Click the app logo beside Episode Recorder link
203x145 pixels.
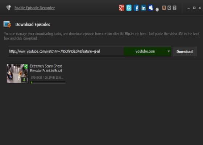click(9, 8)
